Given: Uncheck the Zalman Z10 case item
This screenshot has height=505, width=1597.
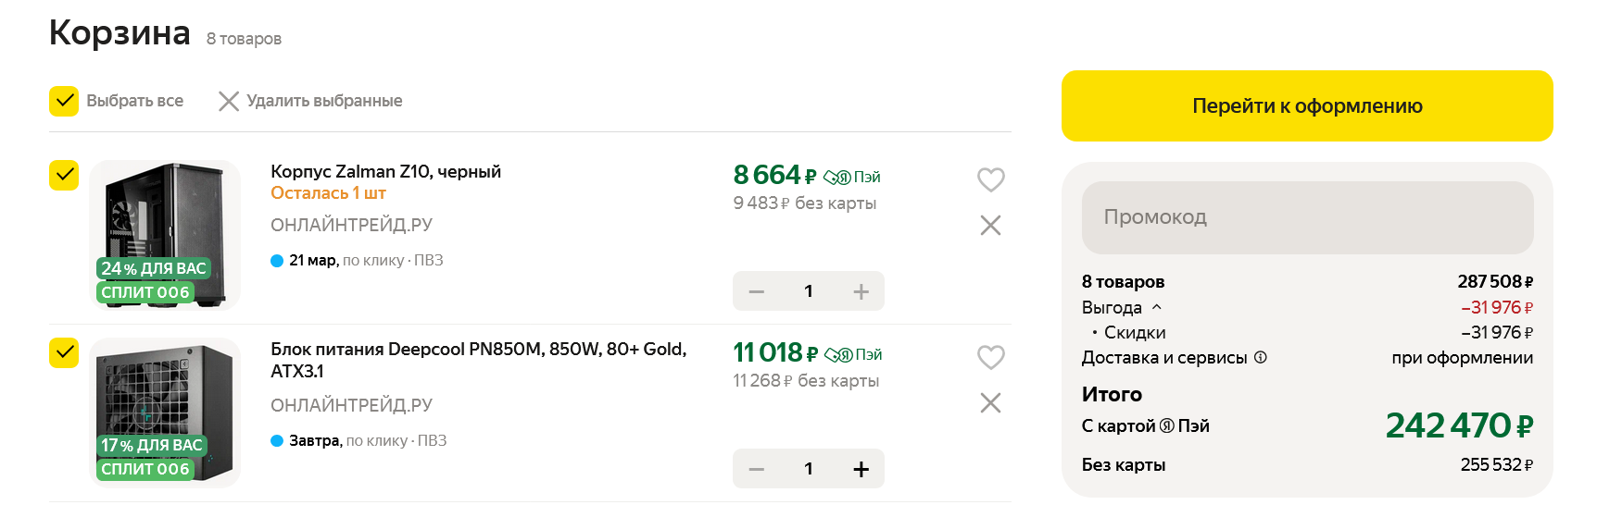Looking at the screenshot, I should [x=64, y=175].
